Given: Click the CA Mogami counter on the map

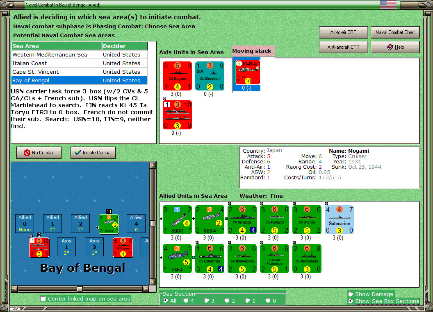Looking at the screenshot, I should pyautogui.click(x=123, y=247).
